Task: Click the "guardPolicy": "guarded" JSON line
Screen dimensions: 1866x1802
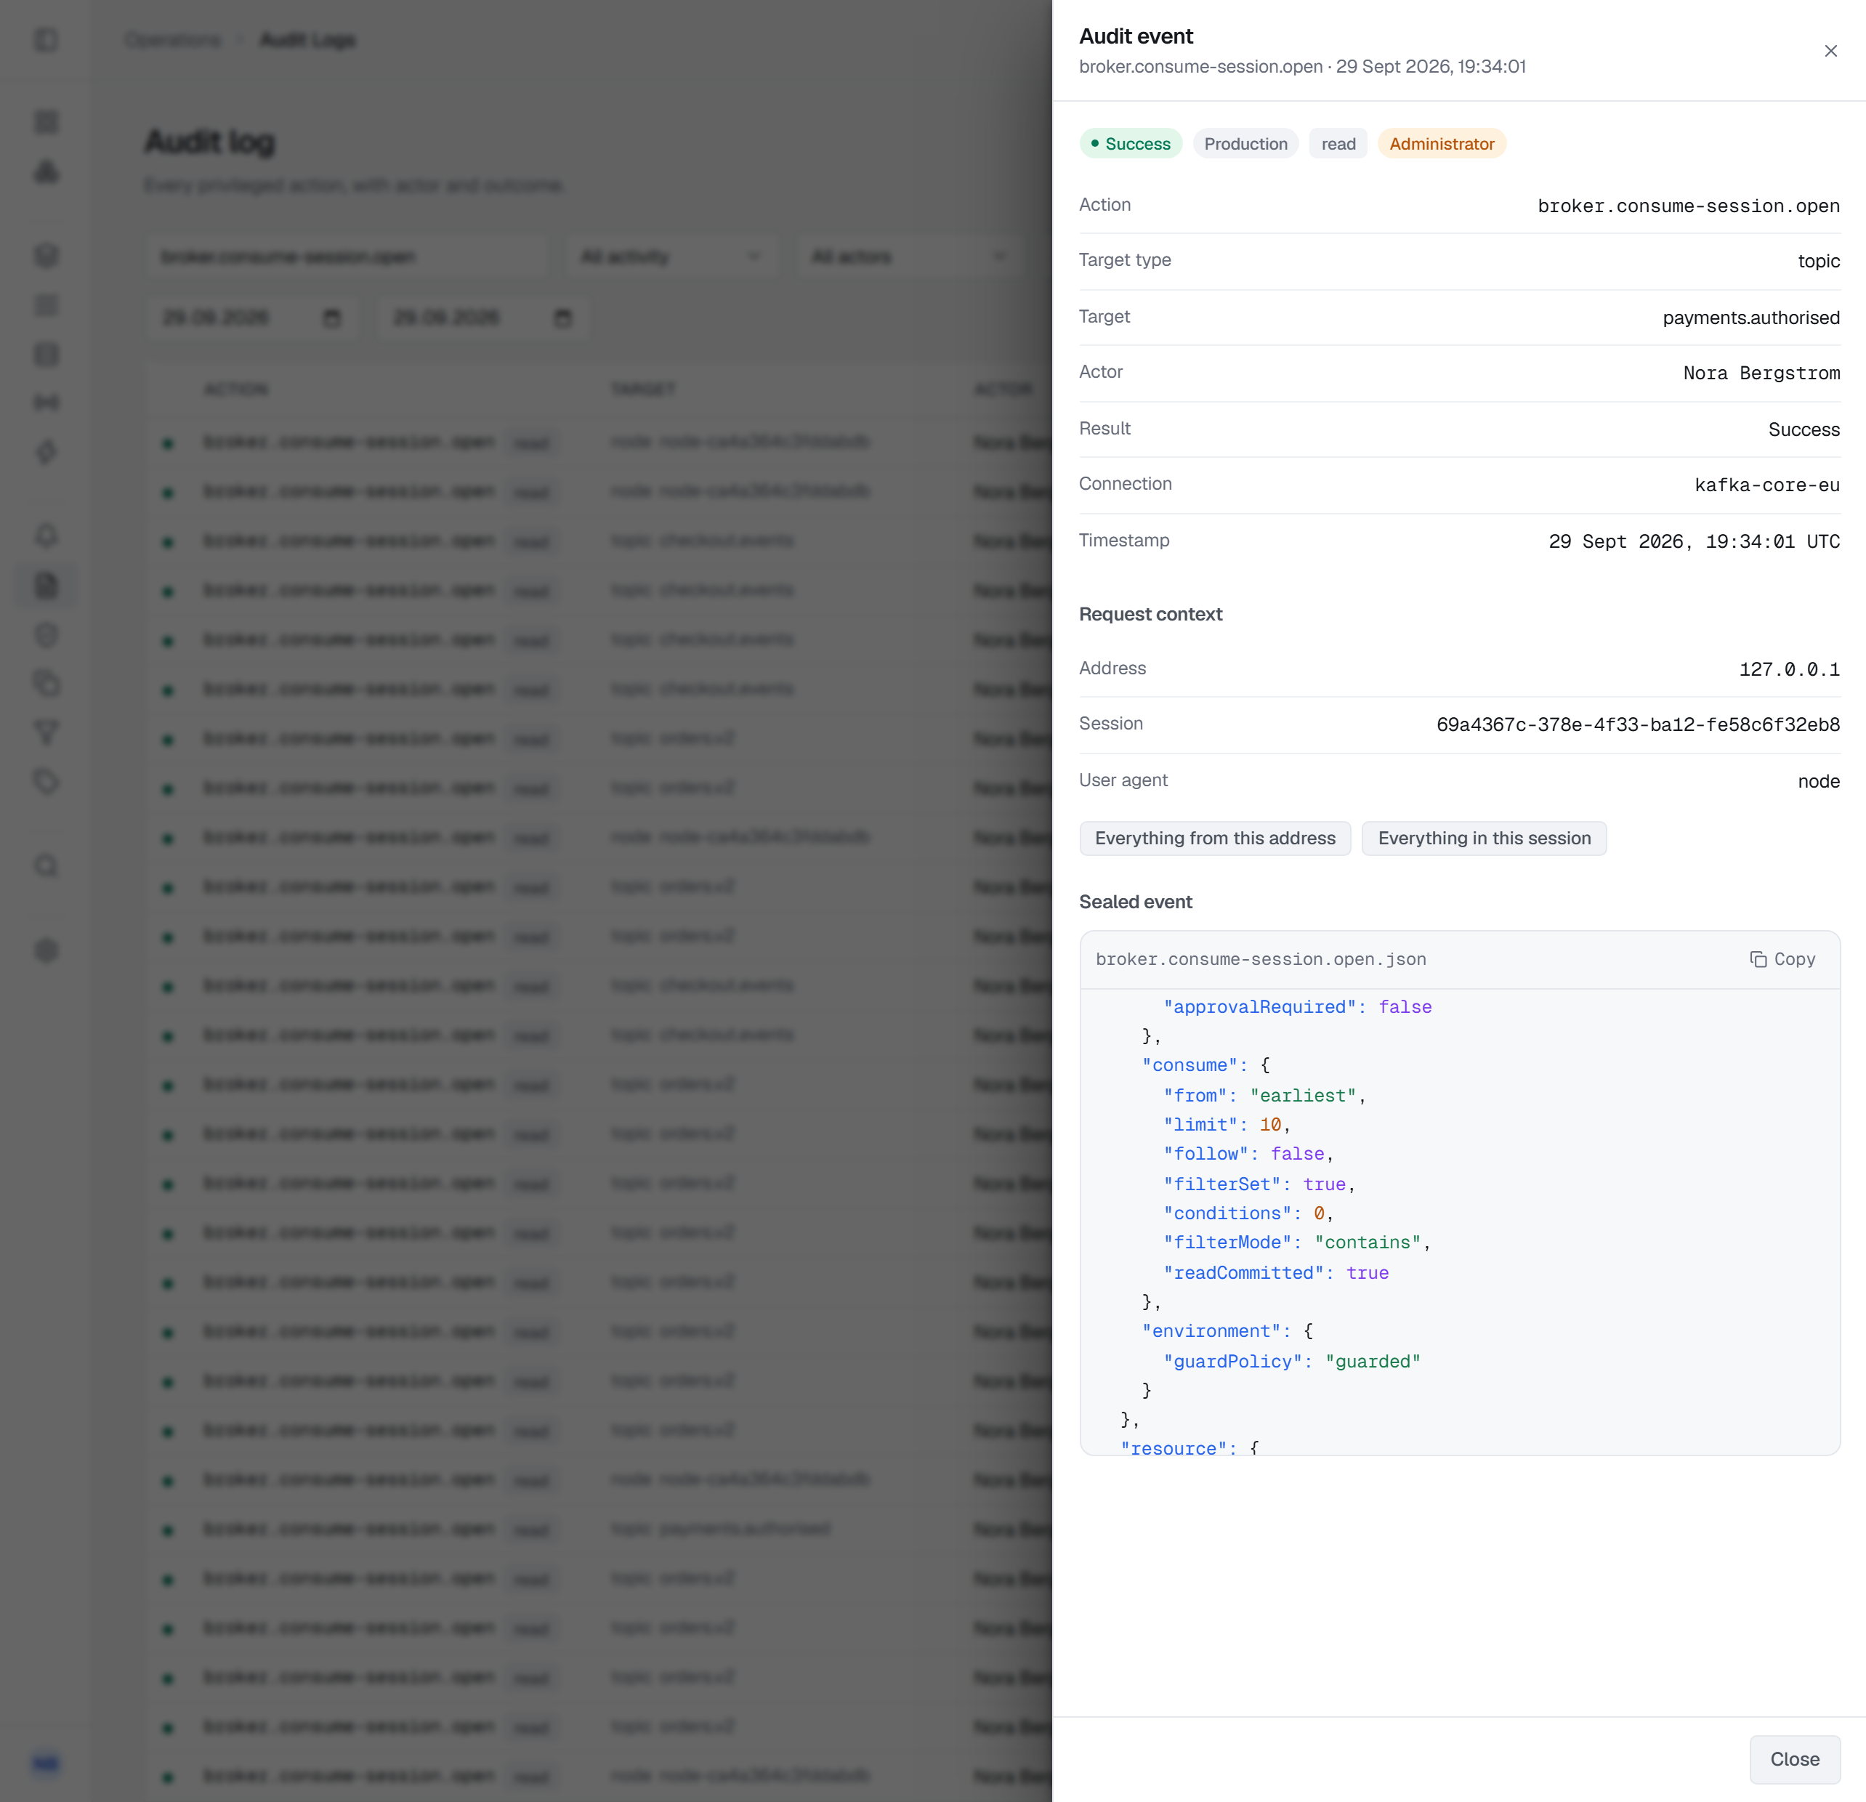Action: (x=1291, y=1361)
